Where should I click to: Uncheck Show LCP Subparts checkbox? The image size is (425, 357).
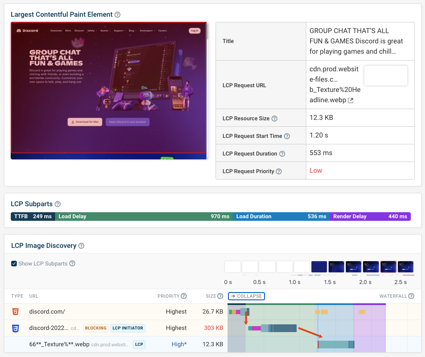pyautogui.click(x=14, y=264)
